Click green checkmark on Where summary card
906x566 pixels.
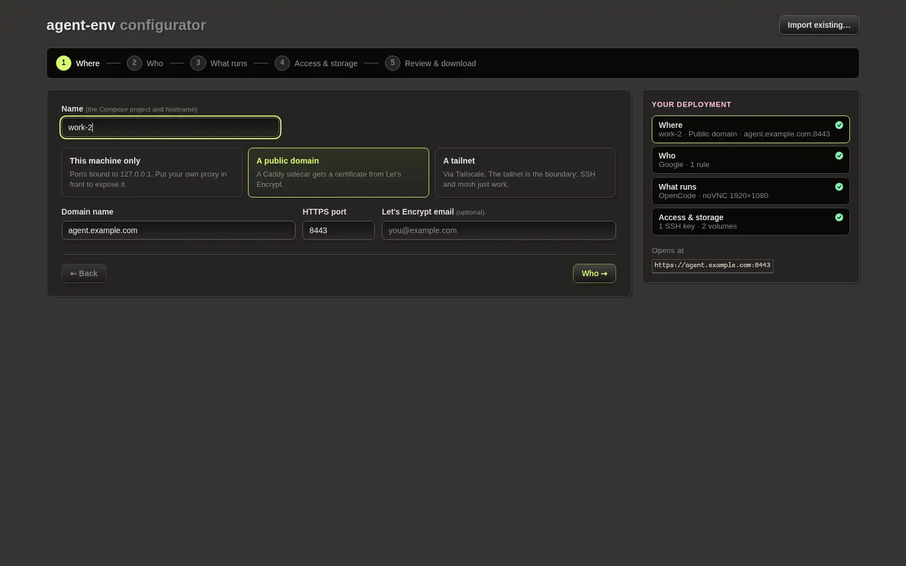click(839, 125)
